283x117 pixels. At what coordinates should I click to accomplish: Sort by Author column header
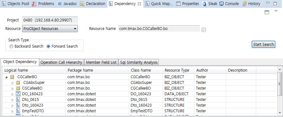[210, 70]
